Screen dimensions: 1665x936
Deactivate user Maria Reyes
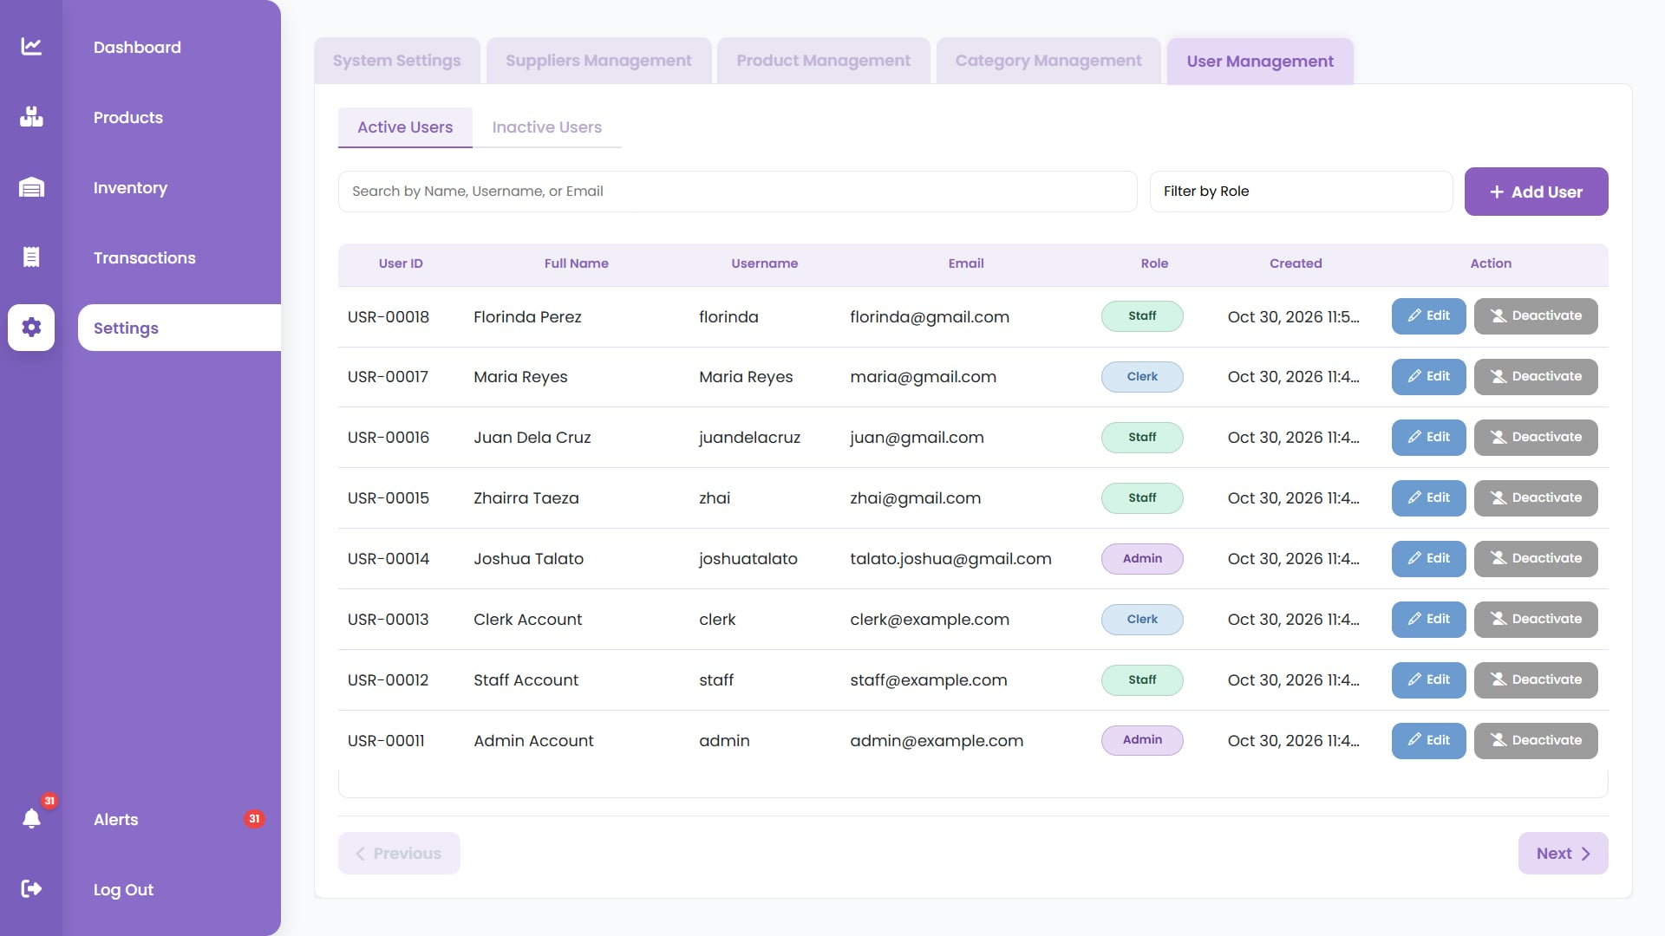1536,377
